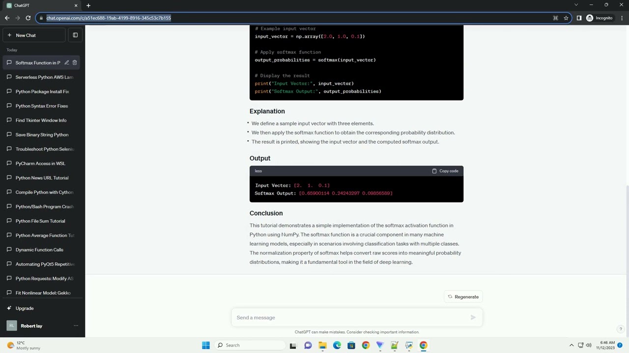Click the page scrollbar thumb
This screenshot has height=353, width=629.
(x=627, y=228)
